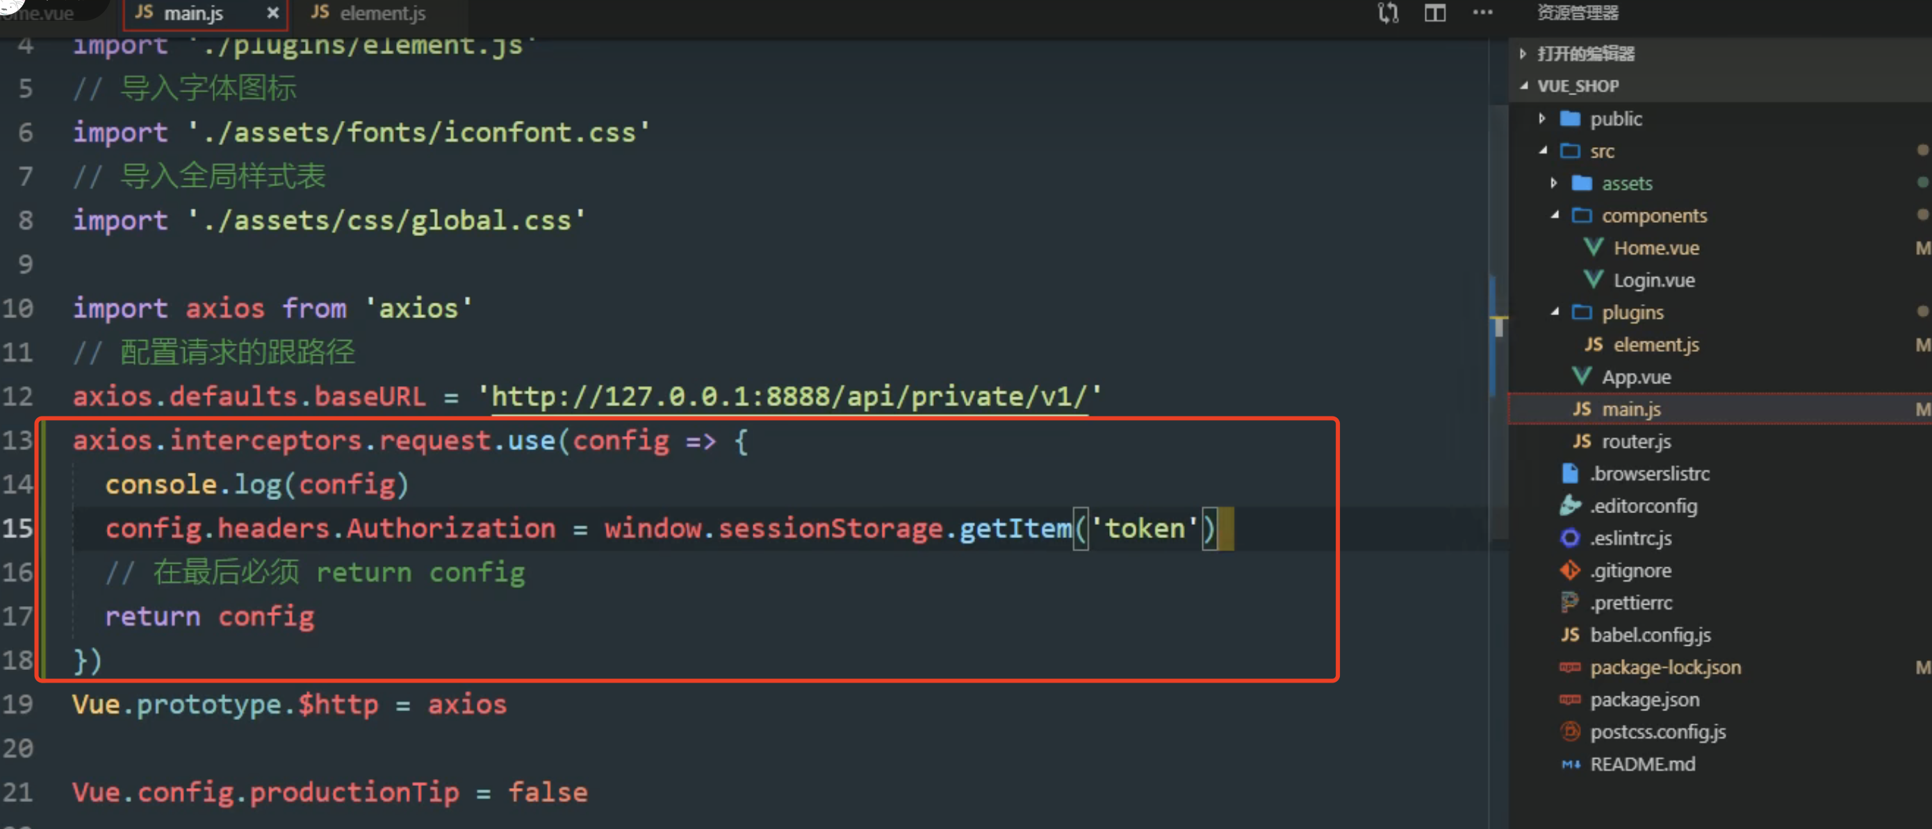Open router.js from the file tree

[1636, 441]
